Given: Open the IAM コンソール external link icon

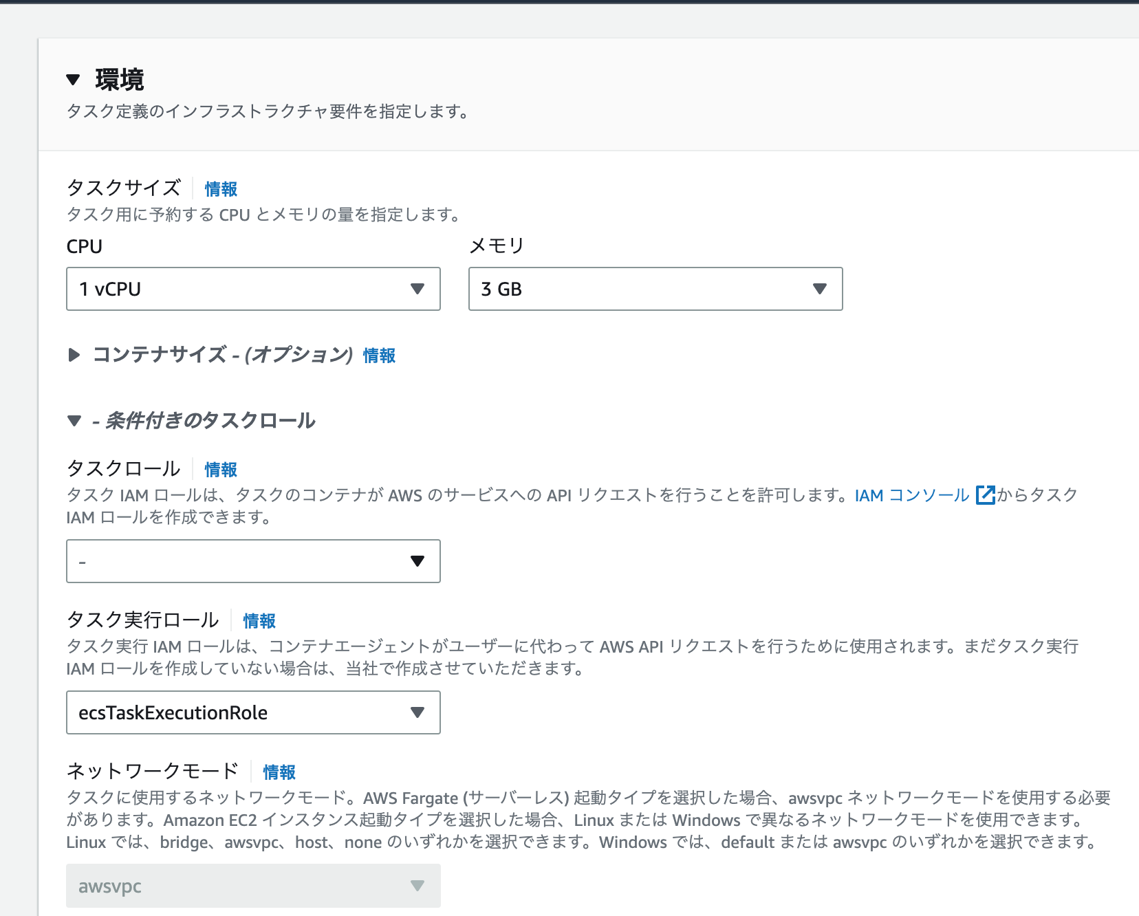Looking at the screenshot, I should point(985,494).
